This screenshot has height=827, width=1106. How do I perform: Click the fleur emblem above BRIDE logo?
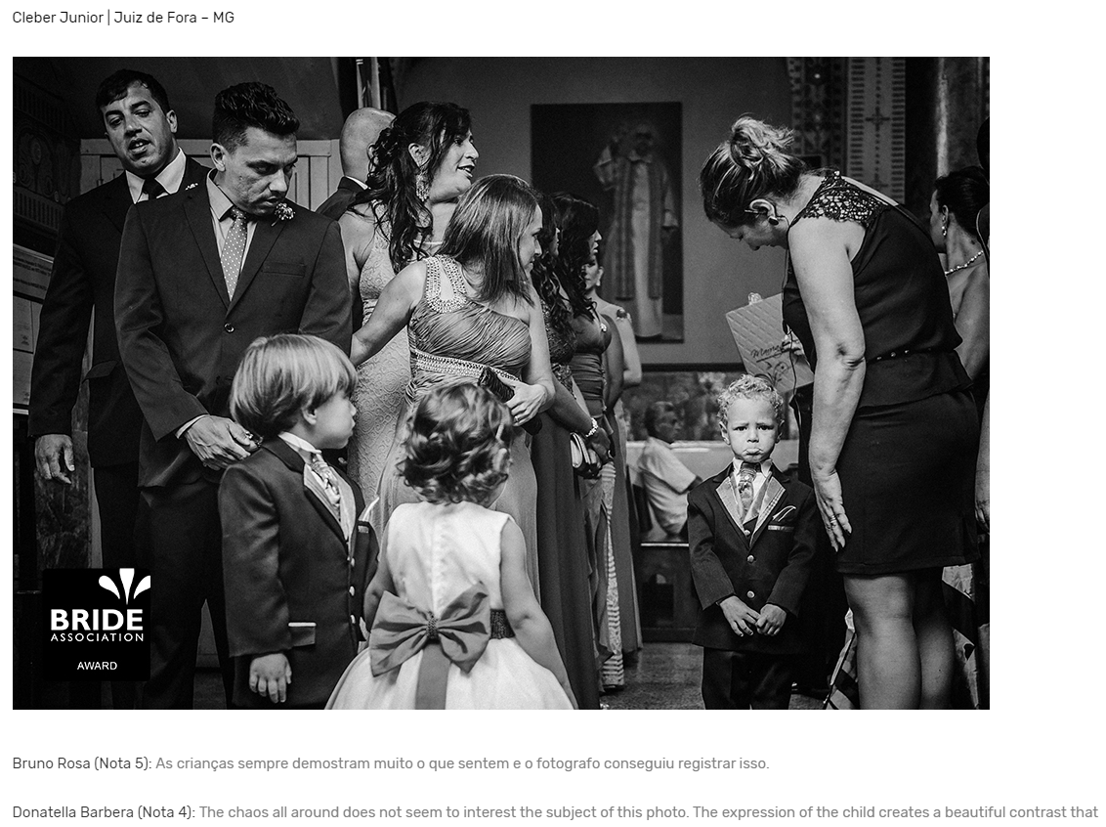(x=124, y=587)
